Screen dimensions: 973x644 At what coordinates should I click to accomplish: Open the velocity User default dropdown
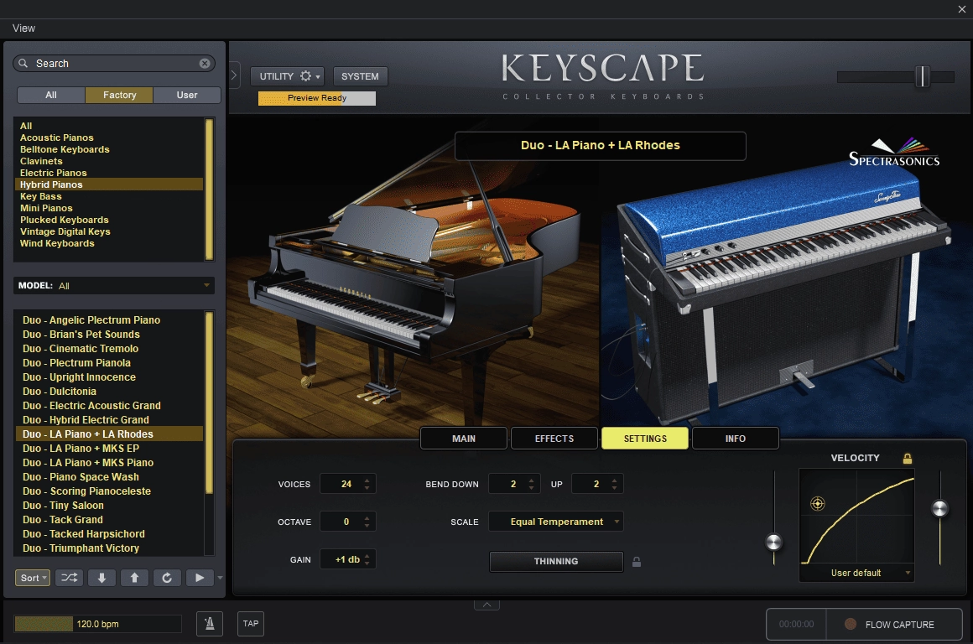pyautogui.click(x=856, y=573)
